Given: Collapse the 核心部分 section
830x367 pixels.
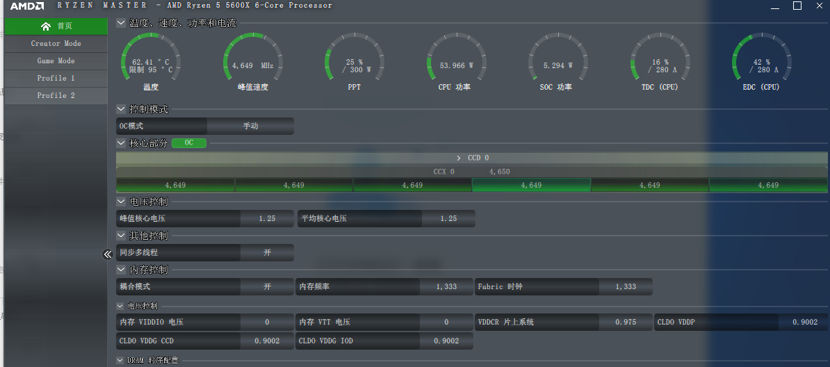Looking at the screenshot, I should tap(121, 143).
